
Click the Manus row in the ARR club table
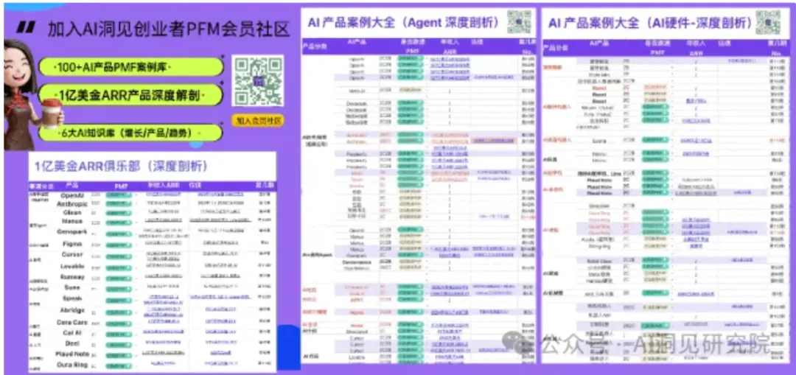pos(152,221)
